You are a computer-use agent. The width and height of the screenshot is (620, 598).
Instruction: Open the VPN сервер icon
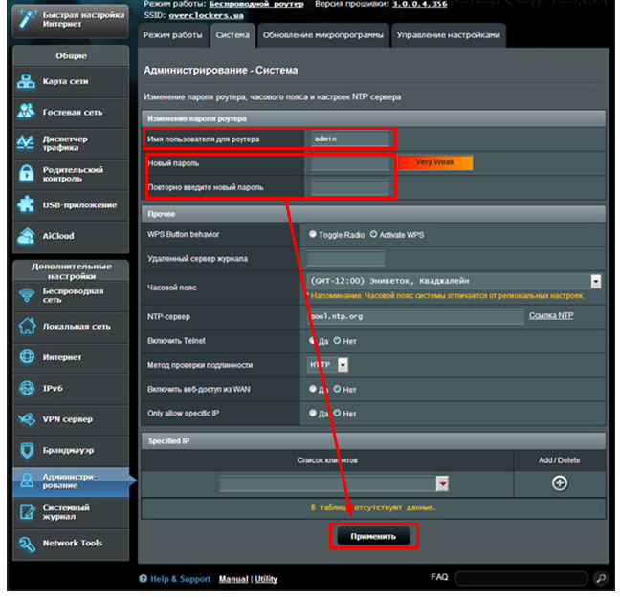click(27, 418)
